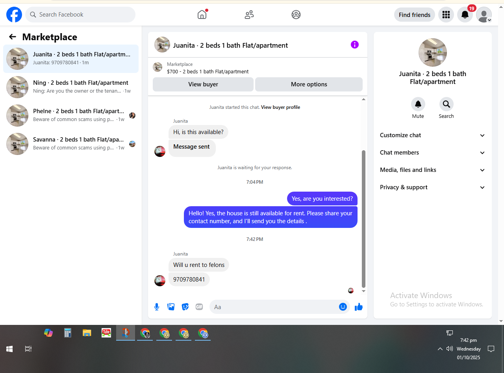Open the Friends icon in top navigation
The height and width of the screenshot is (373, 504).
pyautogui.click(x=249, y=15)
